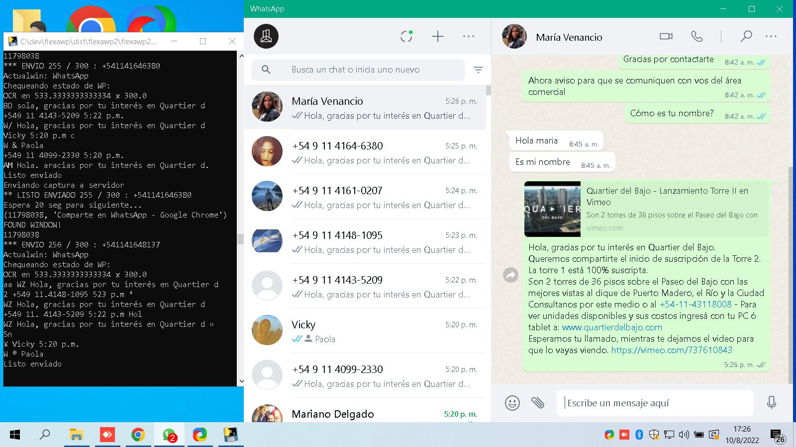796x447 pixels.
Task: Open volume control in system tray
Action: pos(684,435)
